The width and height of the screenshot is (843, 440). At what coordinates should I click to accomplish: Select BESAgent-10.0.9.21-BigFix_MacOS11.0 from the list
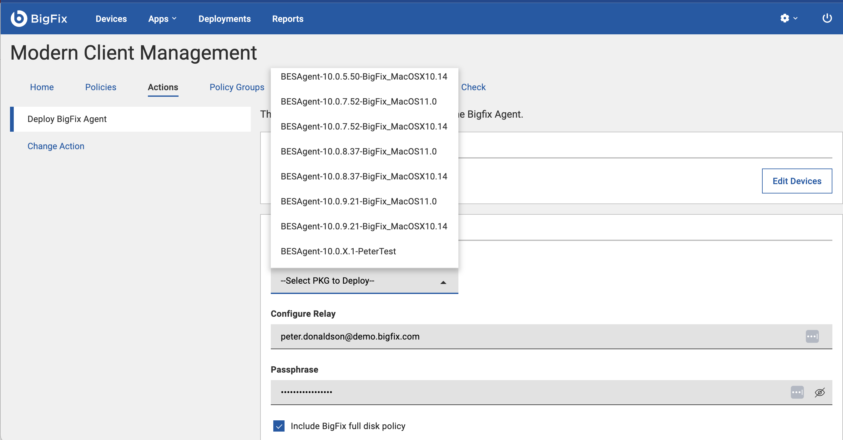point(359,201)
